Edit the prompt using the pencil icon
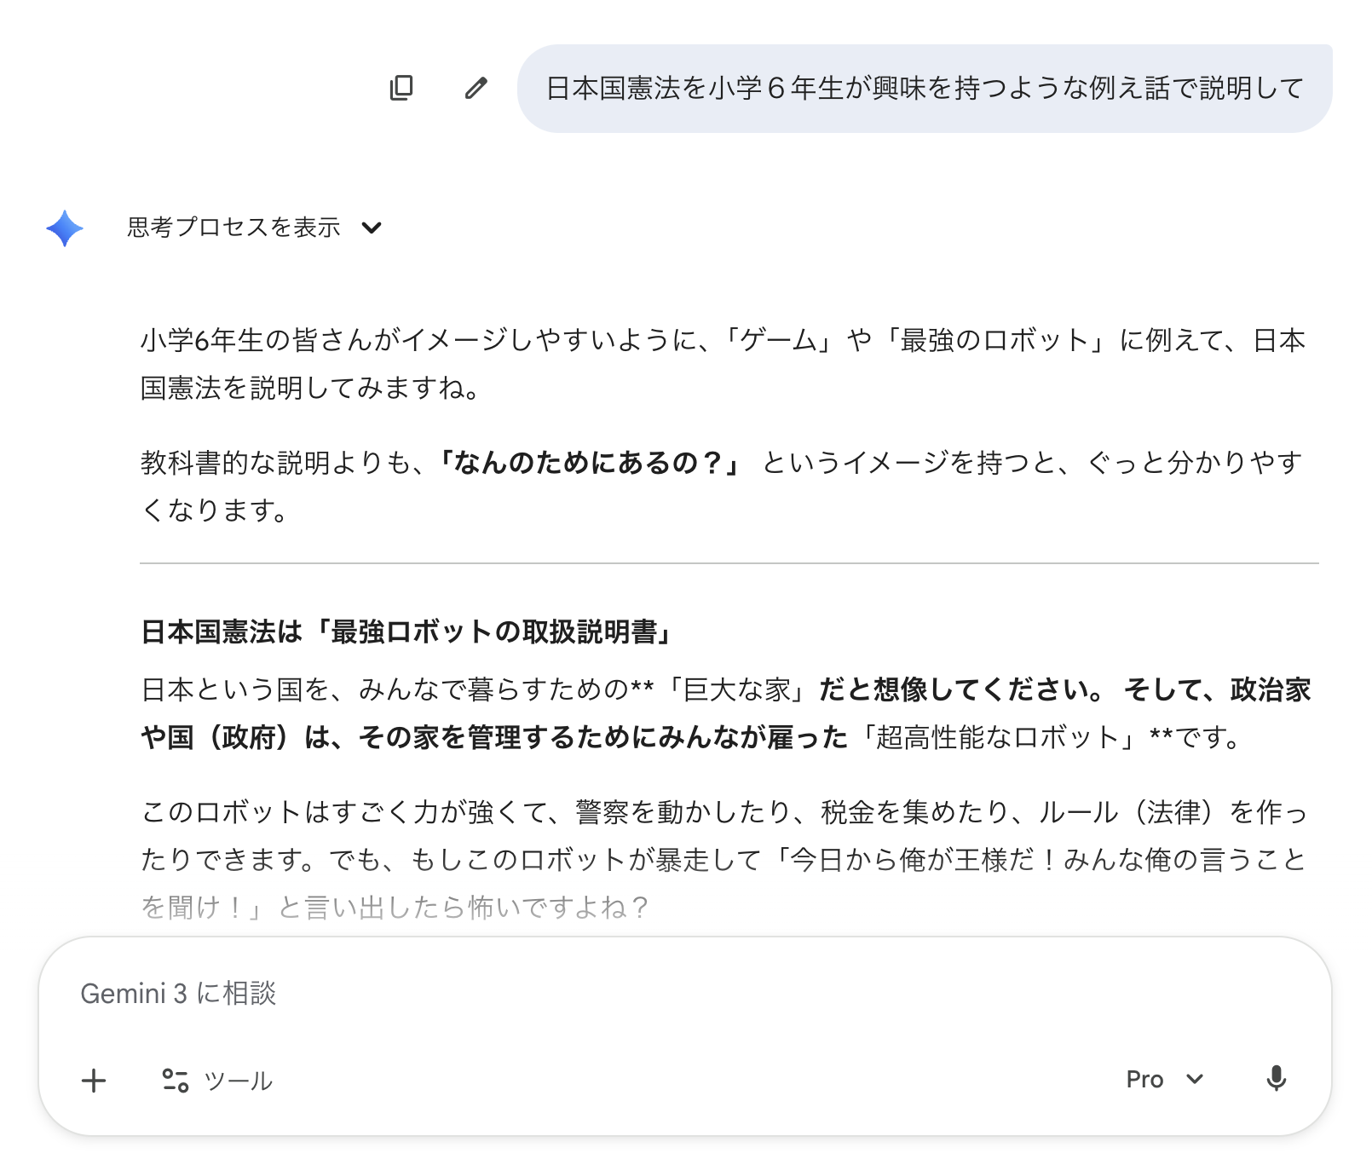This screenshot has width=1372, height=1159. [x=476, y=88]
